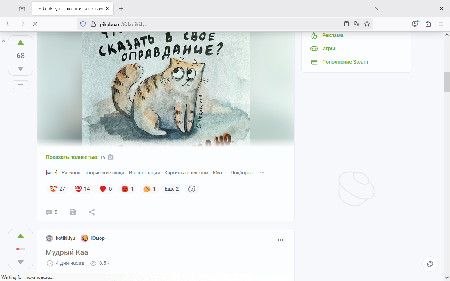Open the theme palette button
Screen dimensions: 450x281
[430, 264]
